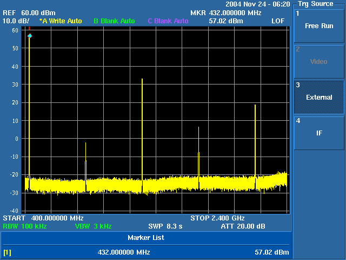Click the 60 label on the y-axis
This screenshot has width=346, height=260.
pos(15,30)
